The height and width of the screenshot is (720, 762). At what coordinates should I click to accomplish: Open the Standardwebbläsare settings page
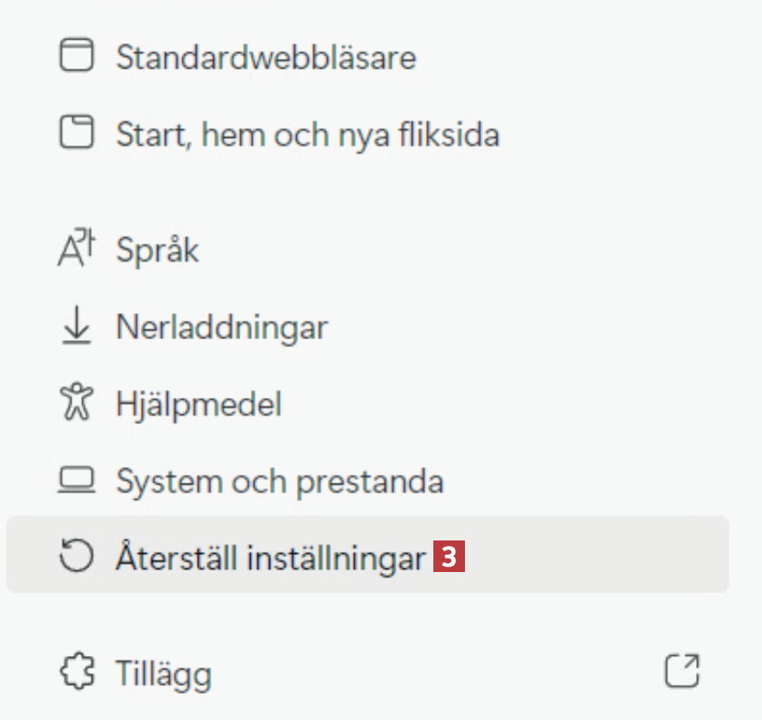265,59
